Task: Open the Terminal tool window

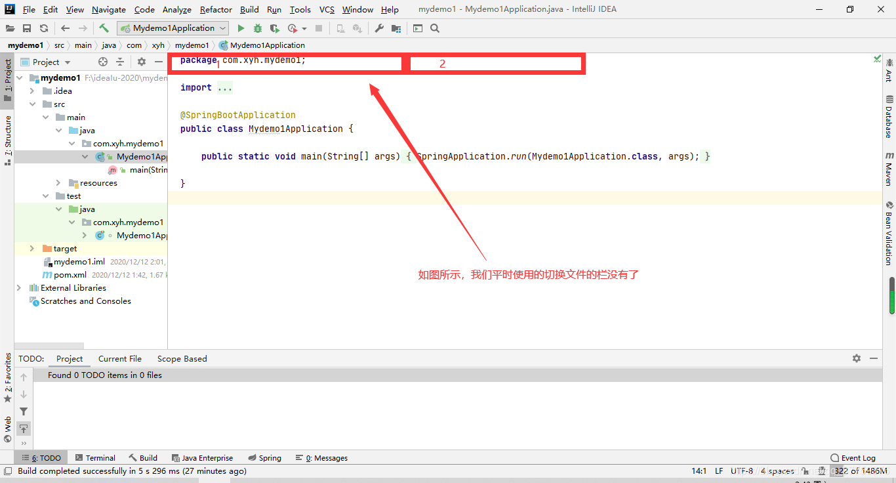Action: pos(95,458)
